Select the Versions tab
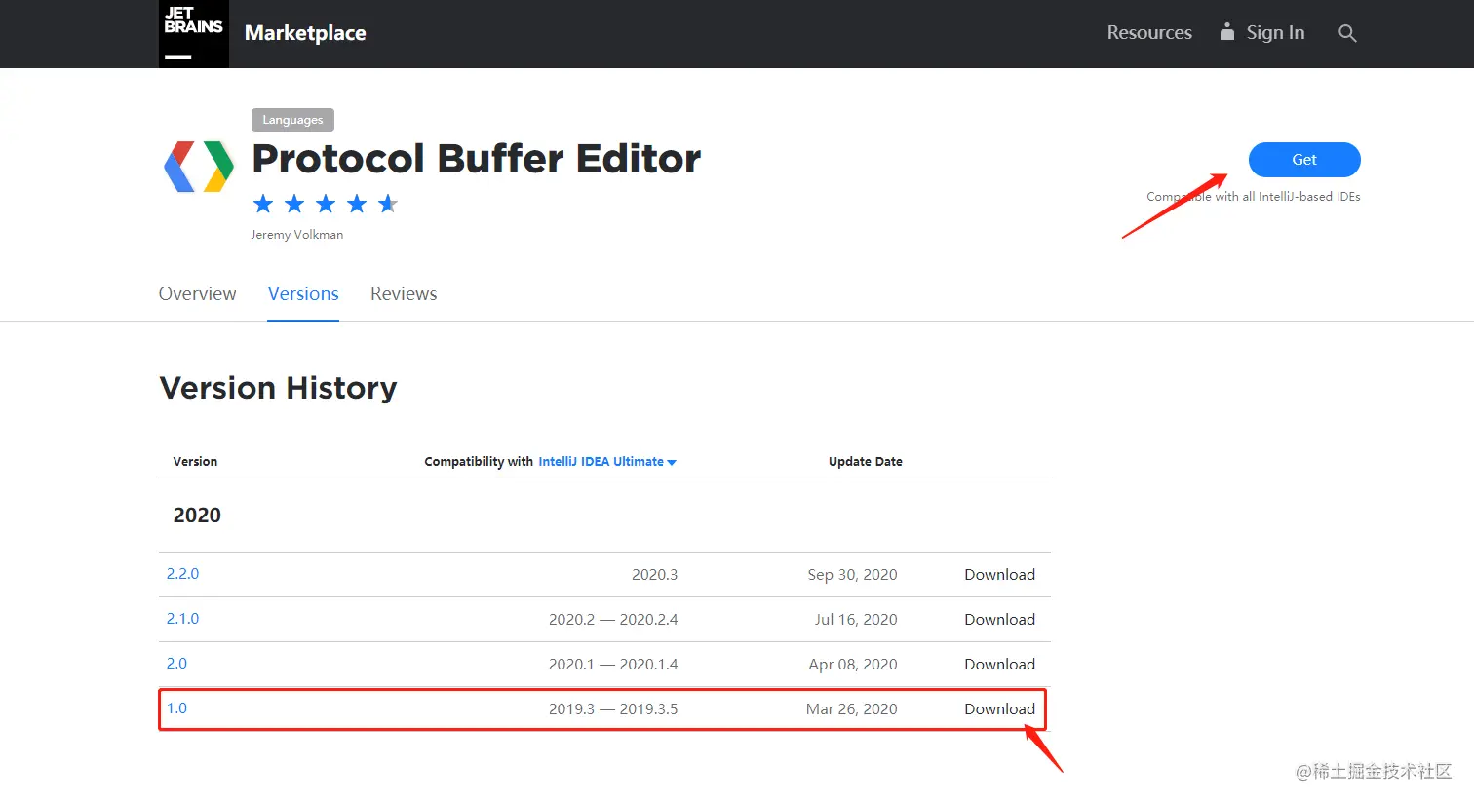 (x=303, y=294)
